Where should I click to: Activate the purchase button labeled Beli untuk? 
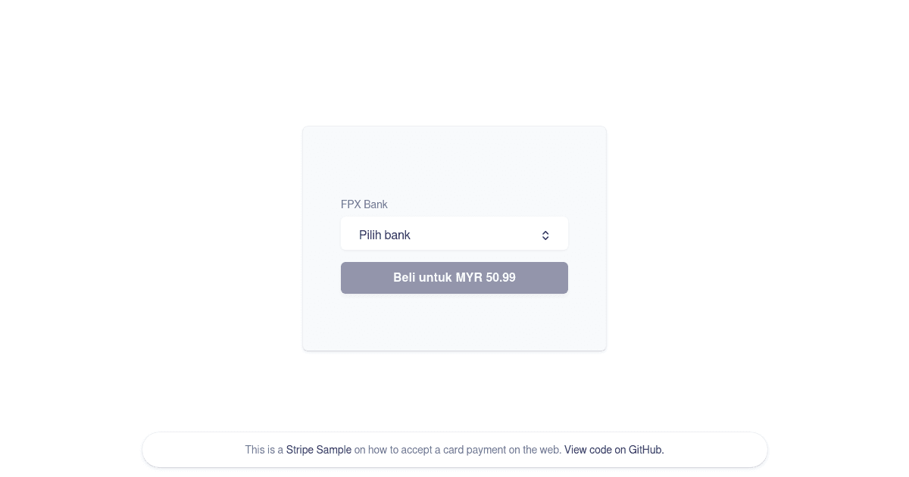(454, 278)
